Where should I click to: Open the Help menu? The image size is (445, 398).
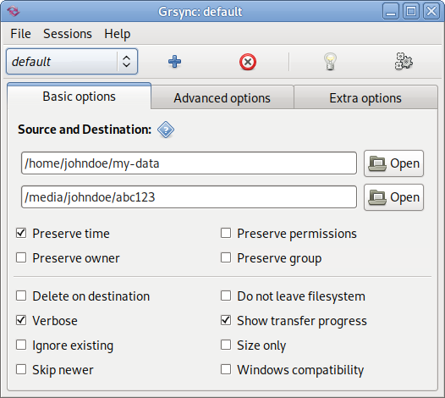click(x=118, y=34)
